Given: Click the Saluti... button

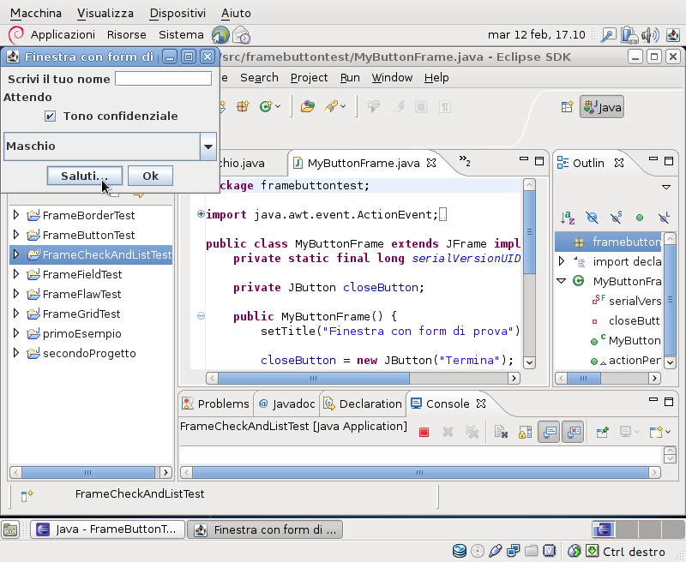Looking at the screenshot, I should point(84,176).
